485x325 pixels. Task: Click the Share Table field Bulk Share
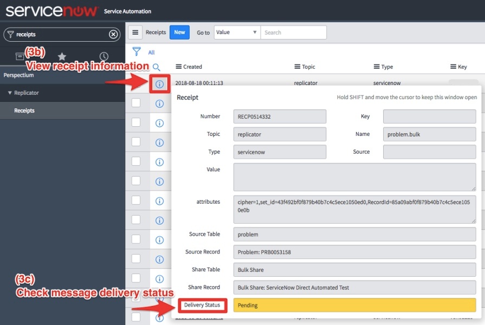pyautogui.click(x=354, y=270)
